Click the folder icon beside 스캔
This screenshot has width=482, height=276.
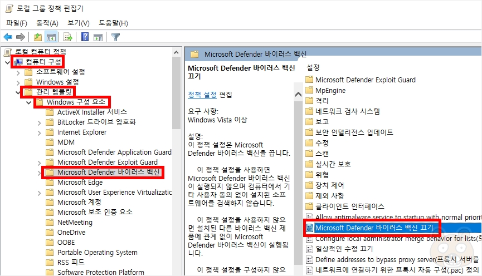pos(309,153)
